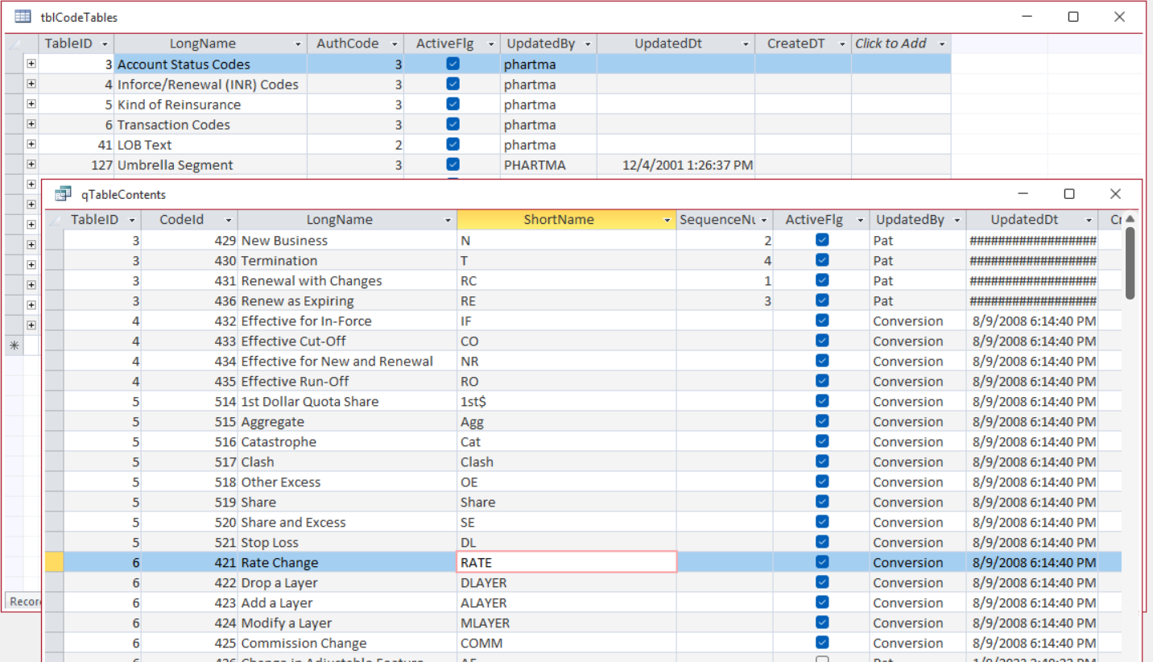Viewport: 1153px width, 662px height.
Task: Open the Click to Add column dropdown
Action: [941, 44]
